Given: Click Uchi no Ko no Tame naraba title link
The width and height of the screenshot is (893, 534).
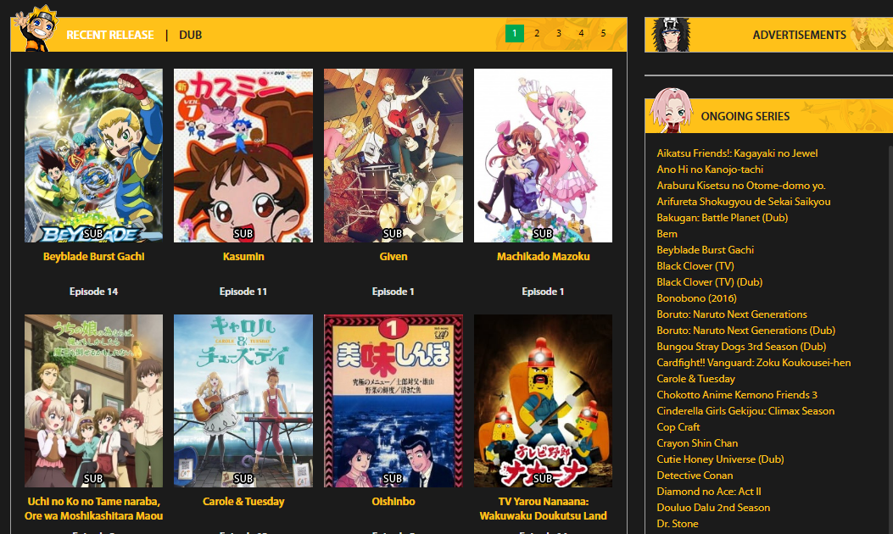Looking at the screenshot, I should (93, 509).
